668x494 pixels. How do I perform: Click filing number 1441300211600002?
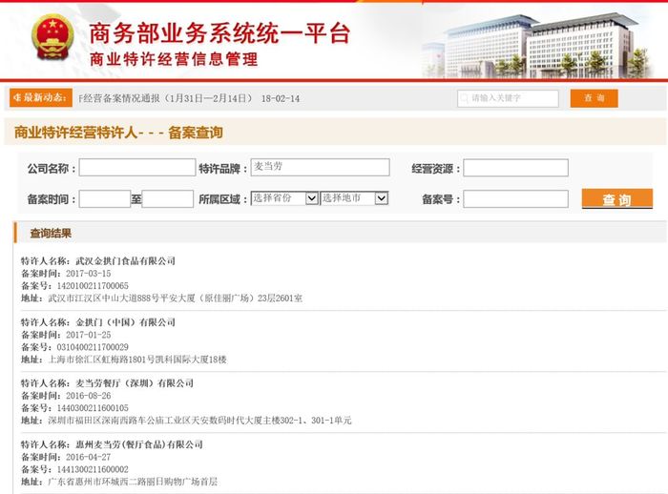click(93, 469)
